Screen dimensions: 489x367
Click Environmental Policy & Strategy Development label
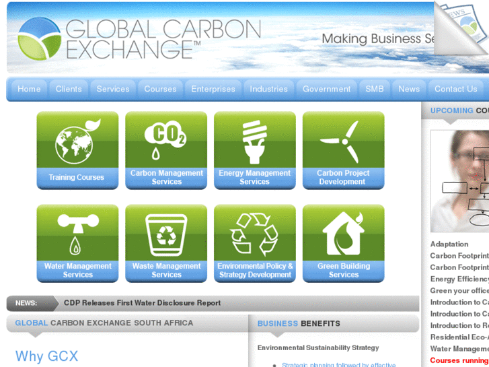pos(255,271)
